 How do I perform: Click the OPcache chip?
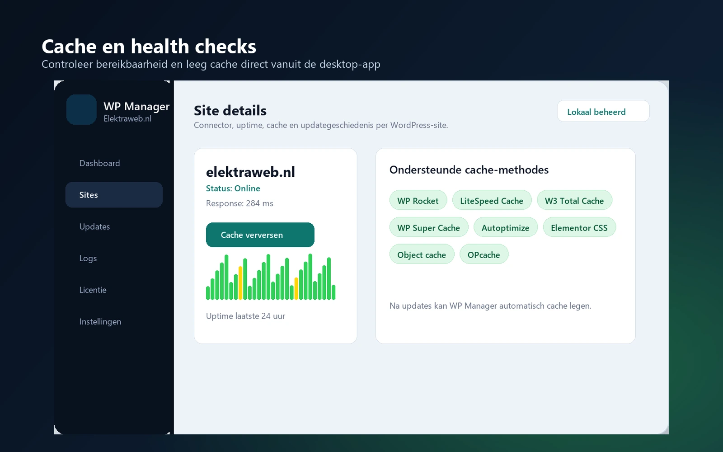(484, 254)
